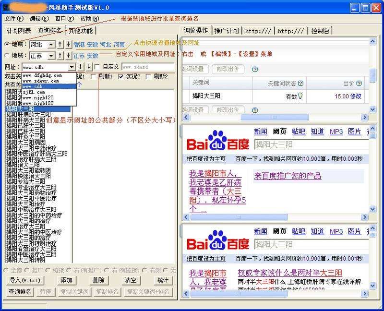Screen dimensions: 384x311
Task: Click the 添加 button
Action: pyautogui.click(x=66, y=280)
